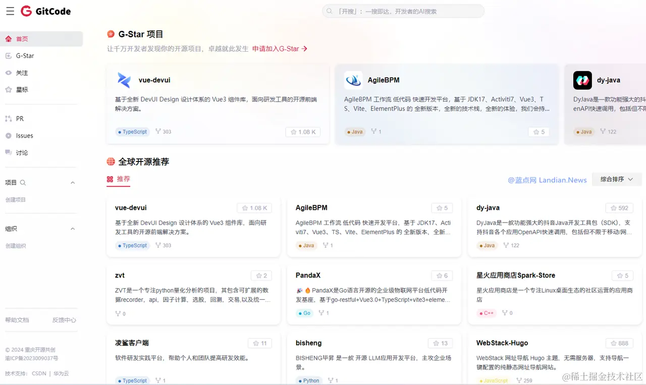Open the PR sidebar item
646x385 pixels.
pyautogui.click(x=19, y=118)
